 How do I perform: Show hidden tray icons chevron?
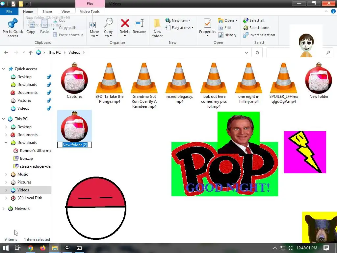(275, 248)
